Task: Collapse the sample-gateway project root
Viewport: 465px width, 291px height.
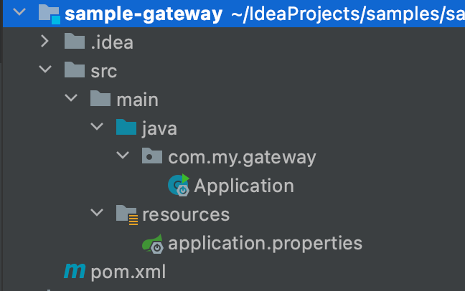Action: [x=19, y=12]
